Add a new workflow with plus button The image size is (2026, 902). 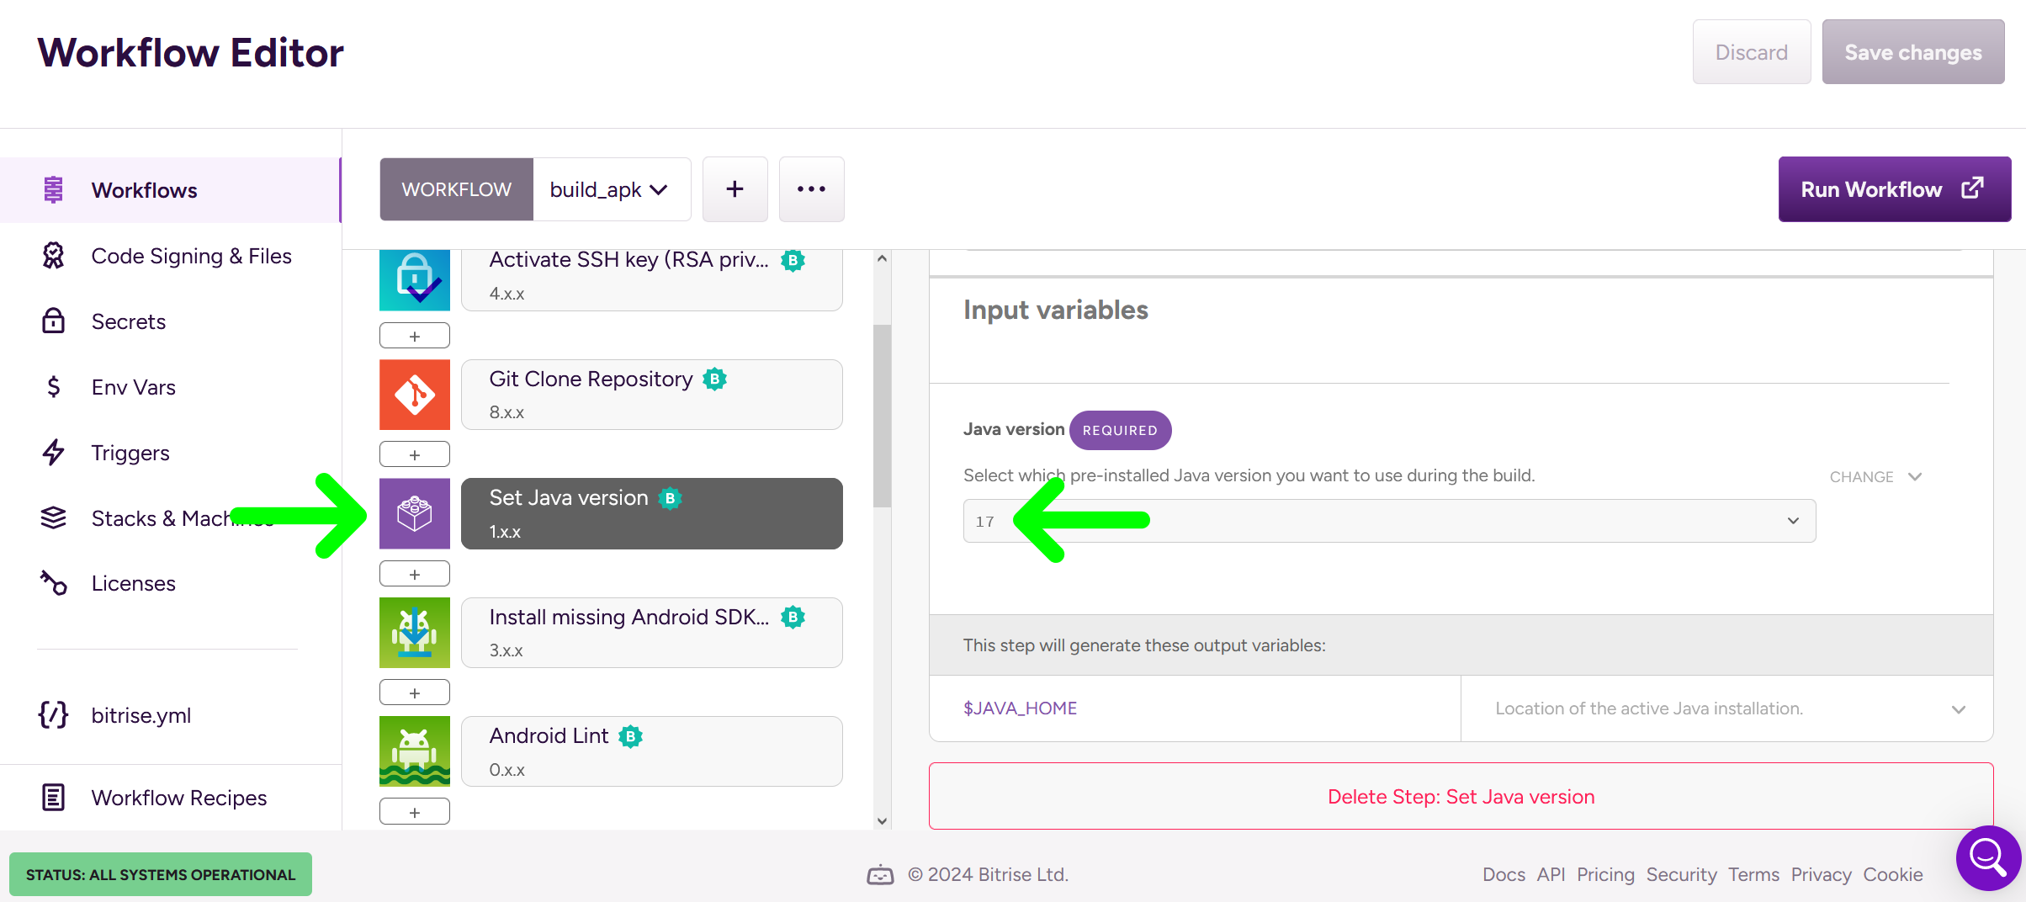[x=735, y=189]
